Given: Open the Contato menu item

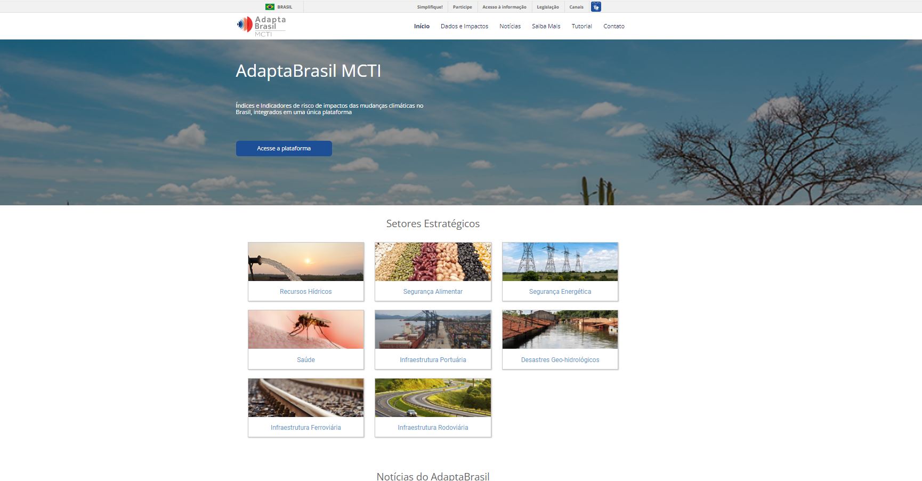Looking at the screenshot, I should pos(613,26).
